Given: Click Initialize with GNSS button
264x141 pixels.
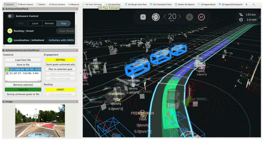Looking at the screenshot, I should [61, 40].
